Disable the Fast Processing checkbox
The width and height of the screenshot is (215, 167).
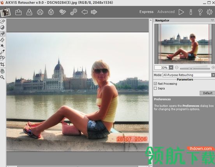coord(155,83)
